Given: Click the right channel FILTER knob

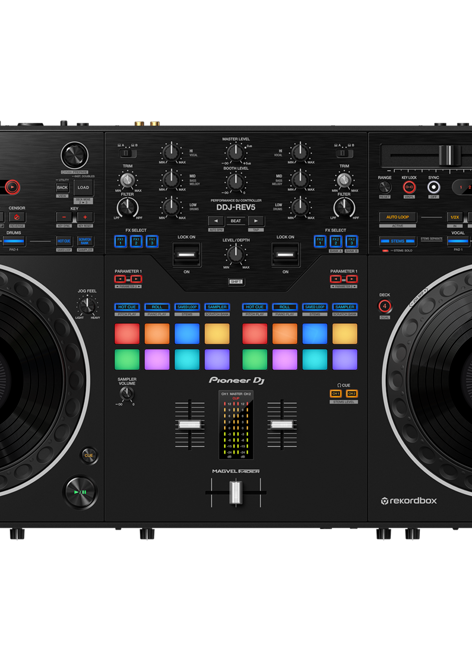Looking at the screenshot, I should point(344,207).
